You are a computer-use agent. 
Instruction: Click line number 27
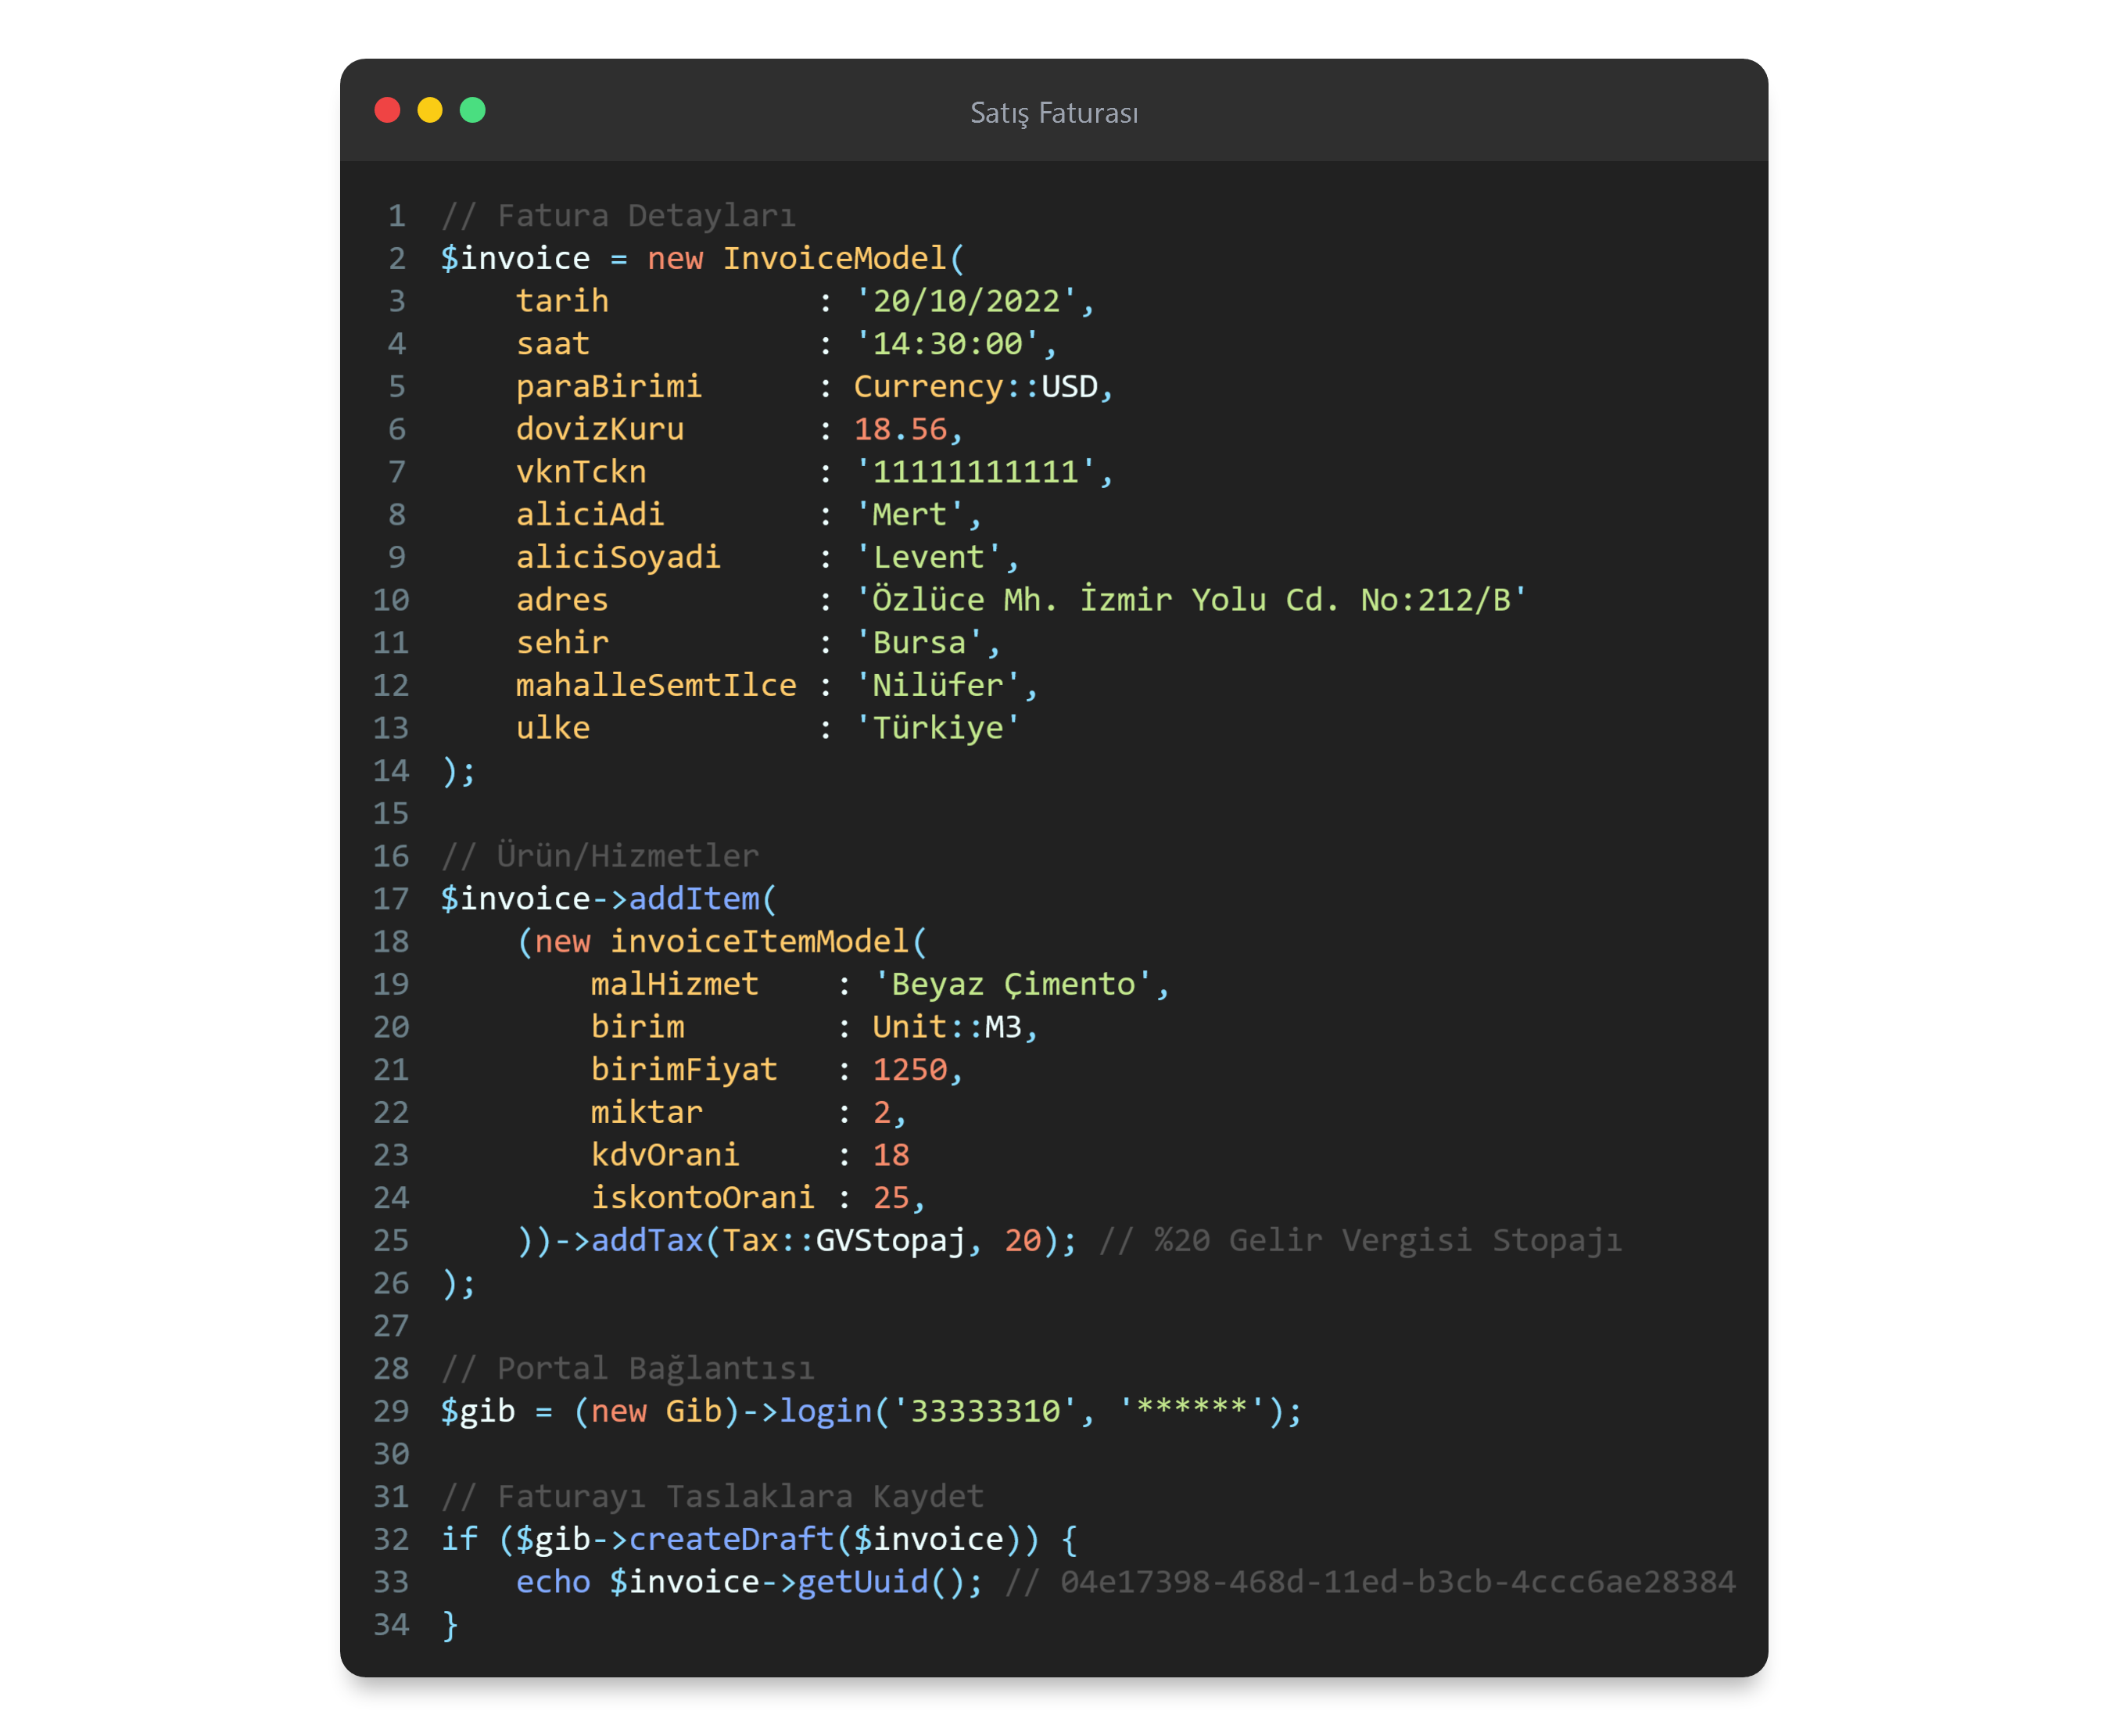(391, 1326)
